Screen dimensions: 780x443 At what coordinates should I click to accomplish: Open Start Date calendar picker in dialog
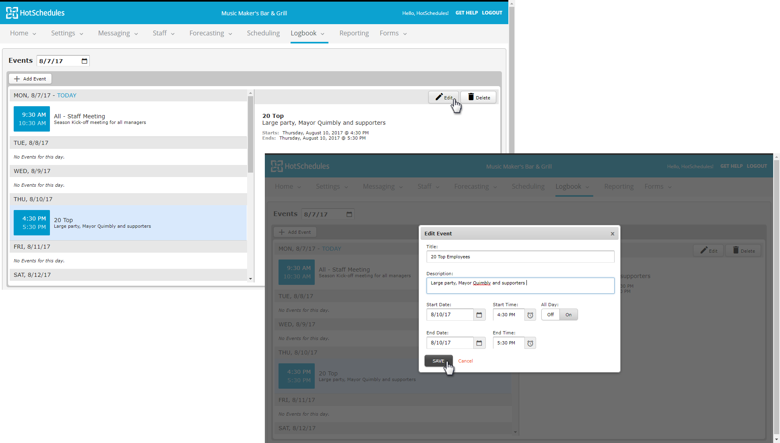tap(479, 315)
